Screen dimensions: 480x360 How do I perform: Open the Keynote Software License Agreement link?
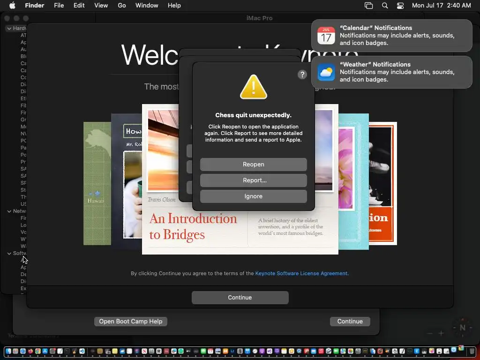coord(301,273)
